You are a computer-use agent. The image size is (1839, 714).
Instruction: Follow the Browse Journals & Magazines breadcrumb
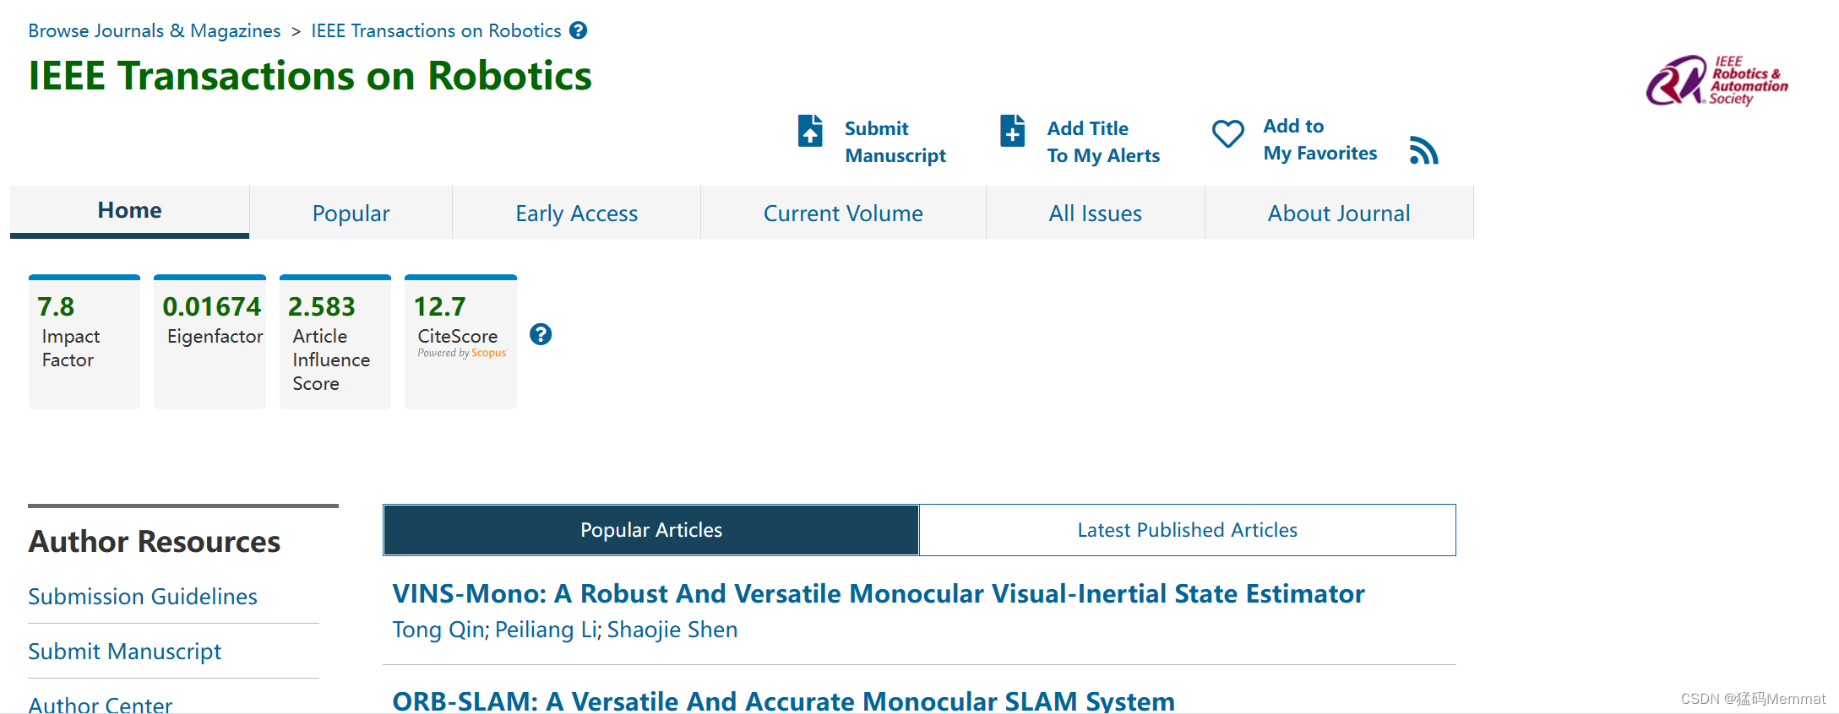pyautogui.click(x=154, y=30)
